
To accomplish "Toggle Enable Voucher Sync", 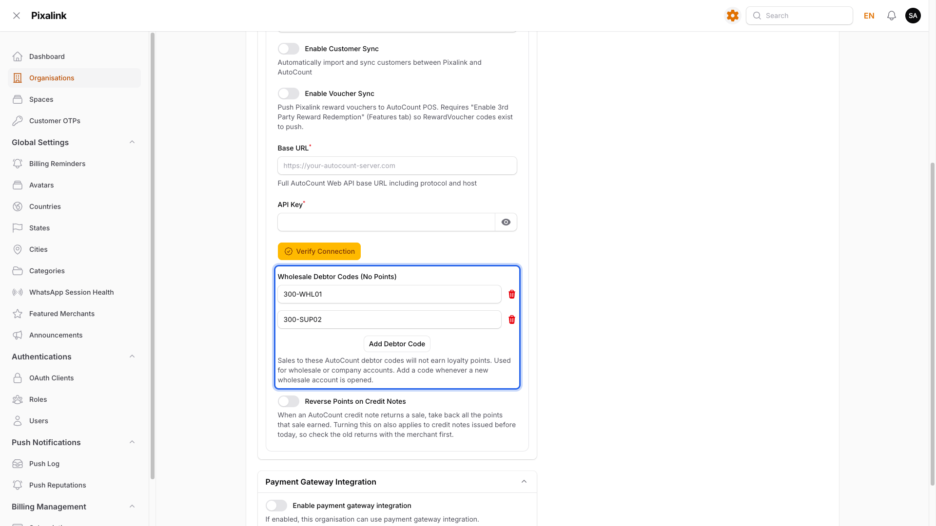I will coord(289,94).
